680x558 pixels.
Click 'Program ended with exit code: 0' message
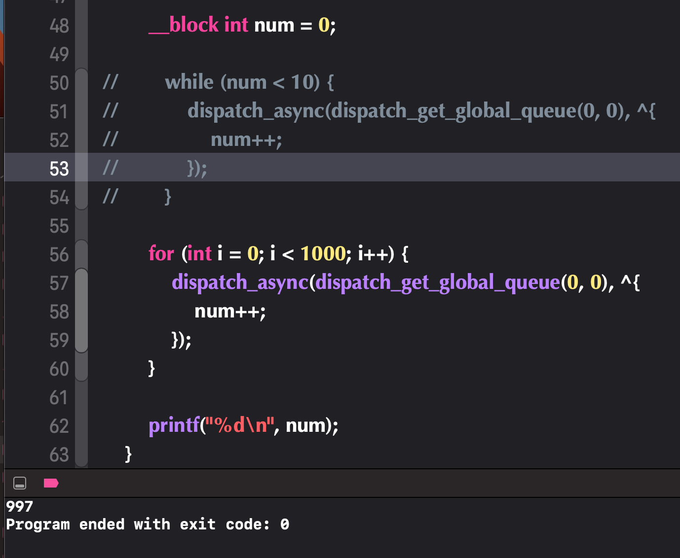pos(148,524)
